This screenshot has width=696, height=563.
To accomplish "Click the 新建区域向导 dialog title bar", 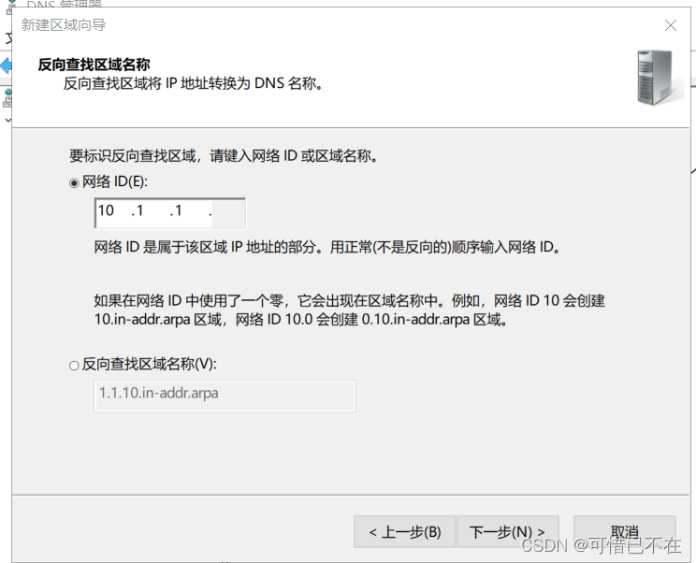I will 338,25.
